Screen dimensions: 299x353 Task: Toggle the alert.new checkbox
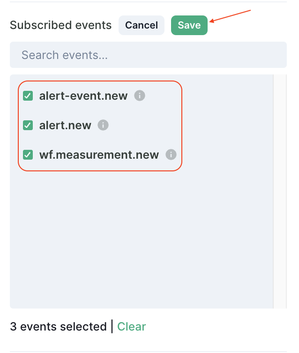coord(28,125)
